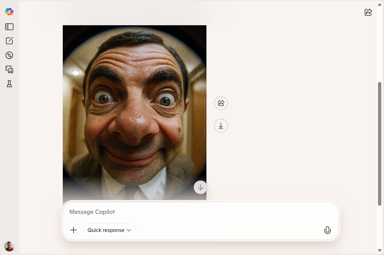Focus the Message Copilot text field
The height and width of the screenshot is (255, 384).
click(198, 212)
